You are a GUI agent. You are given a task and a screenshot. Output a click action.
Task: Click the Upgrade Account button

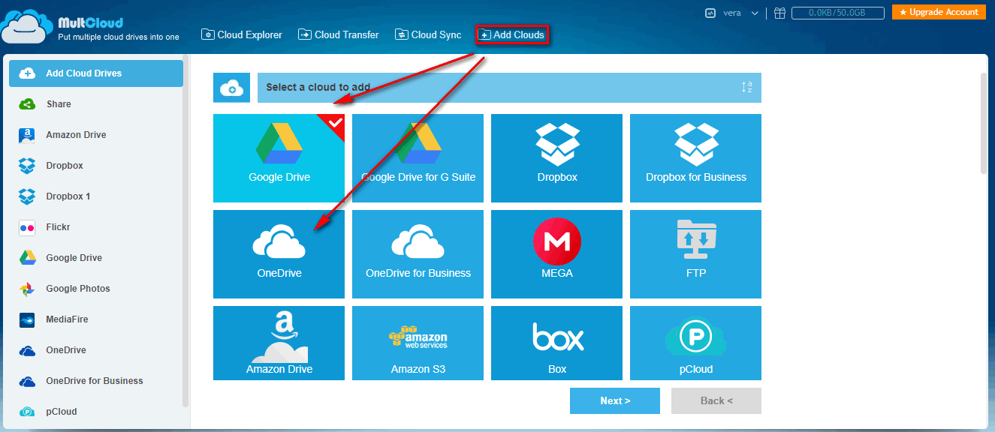point(939,12)
